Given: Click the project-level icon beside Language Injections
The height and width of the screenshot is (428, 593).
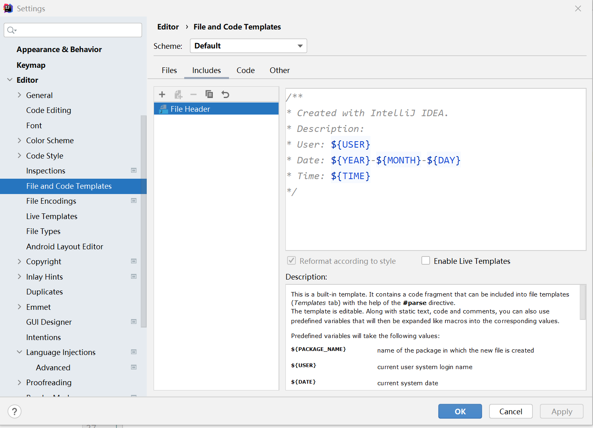Looking at the screenshot, I should (134, 352).
